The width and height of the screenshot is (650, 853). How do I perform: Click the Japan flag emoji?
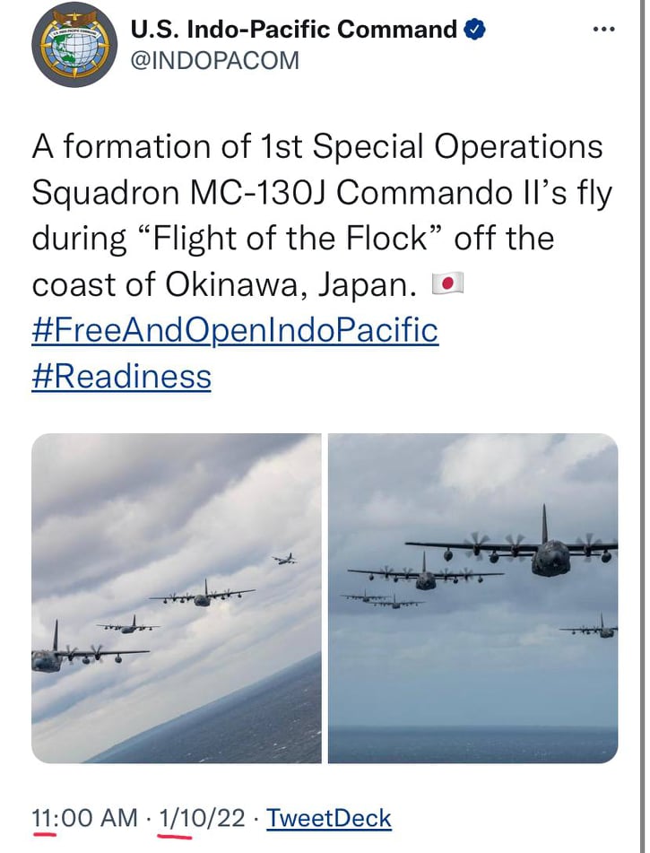447,284
